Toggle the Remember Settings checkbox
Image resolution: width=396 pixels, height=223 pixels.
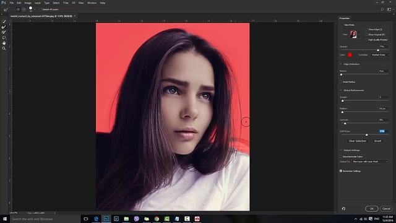(x=341, y=171)
